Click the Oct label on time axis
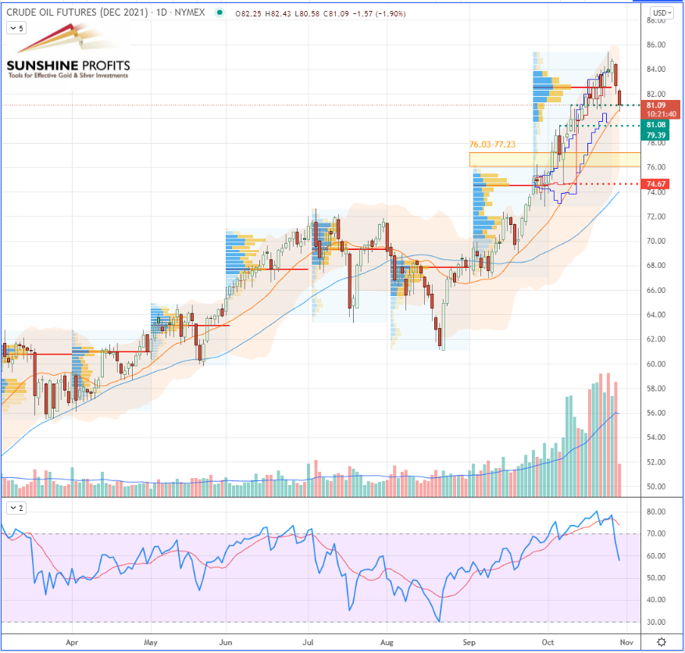This screenshot has height=653, width=685. click(x=548, y=643)
